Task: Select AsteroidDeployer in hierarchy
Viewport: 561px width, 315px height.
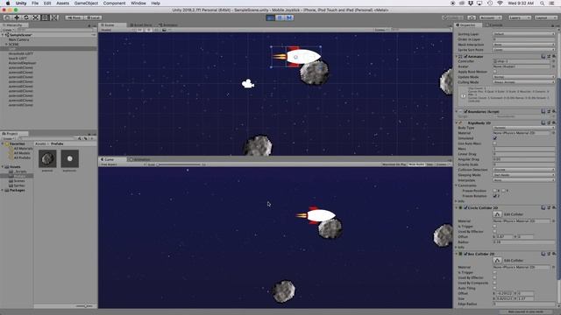Action: (x=22, y=63)
